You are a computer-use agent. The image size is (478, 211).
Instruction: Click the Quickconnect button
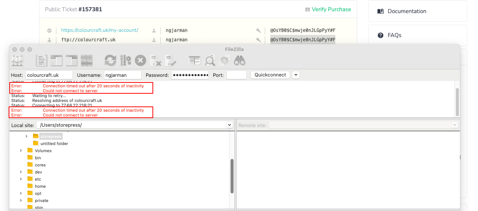(270, 75)
